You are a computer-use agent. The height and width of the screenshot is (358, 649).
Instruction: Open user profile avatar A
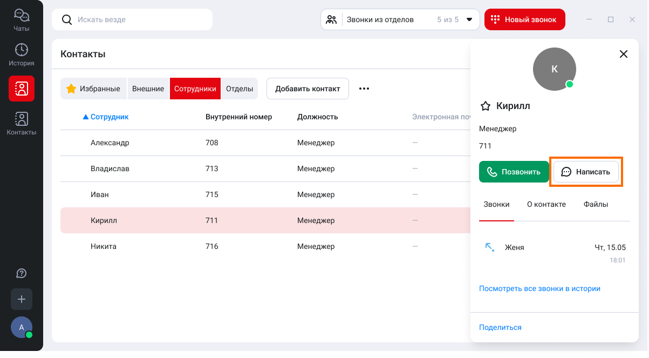22,327
